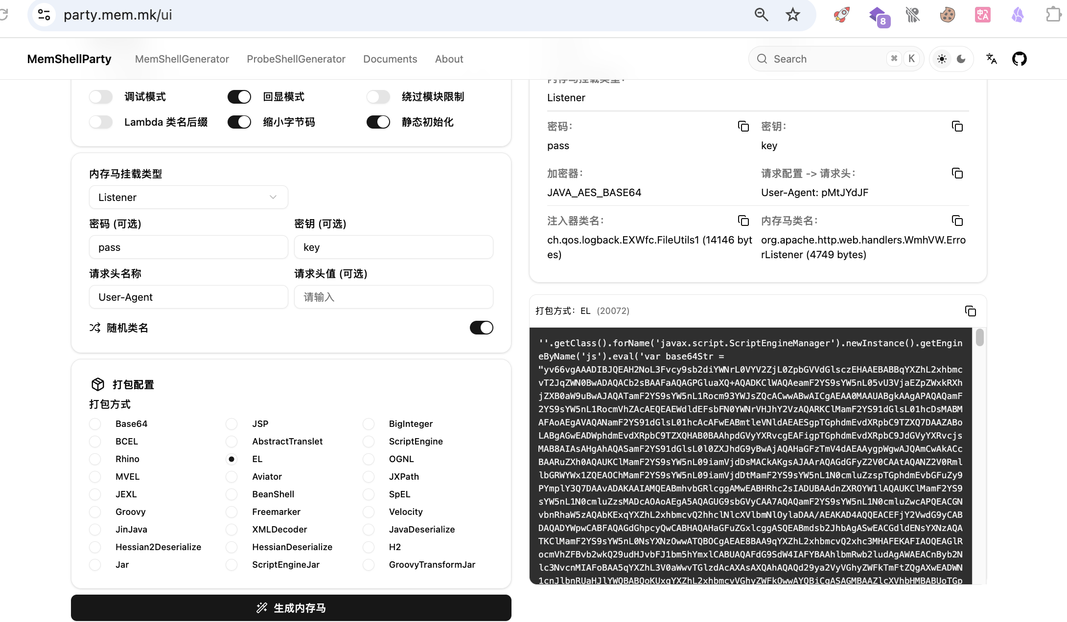
Task: Select the Groovy packing radio button
Action: coord(95,512)
